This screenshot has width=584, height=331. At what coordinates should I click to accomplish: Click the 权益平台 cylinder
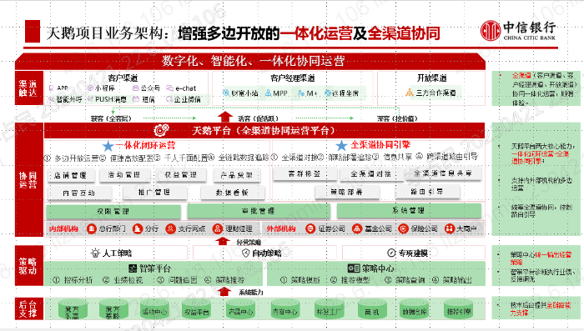pyautogui.click(x=197, y=309)
